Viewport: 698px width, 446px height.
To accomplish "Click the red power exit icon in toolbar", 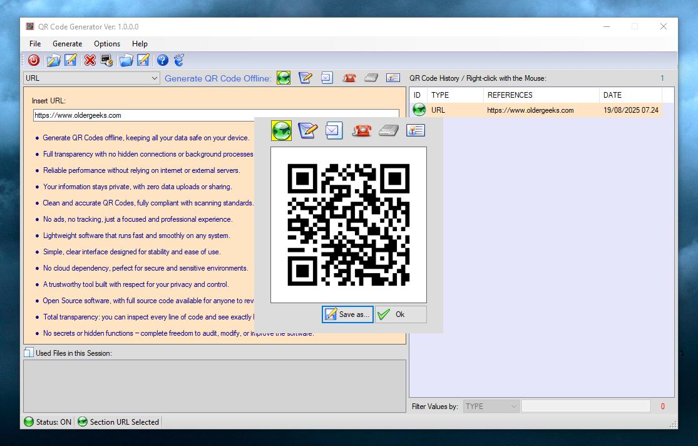I will [34, 60].
